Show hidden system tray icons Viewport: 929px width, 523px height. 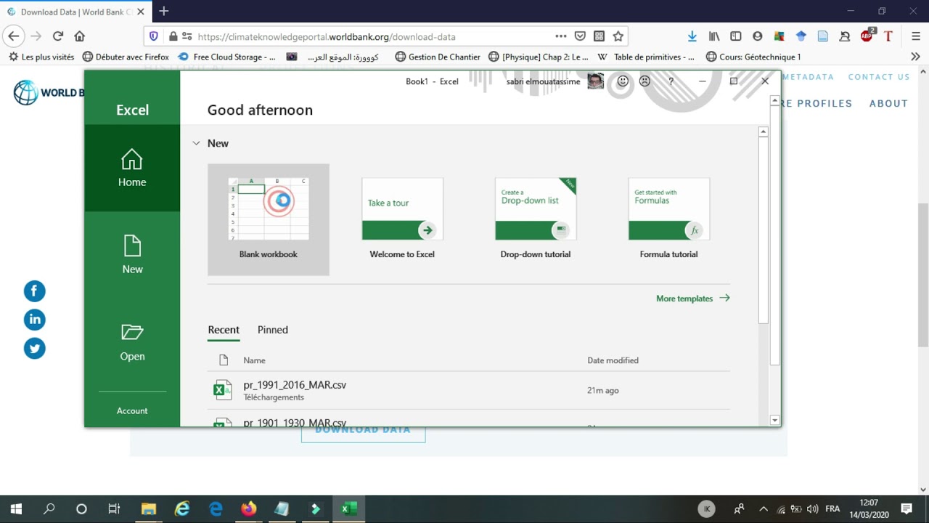tap(763, 509)
